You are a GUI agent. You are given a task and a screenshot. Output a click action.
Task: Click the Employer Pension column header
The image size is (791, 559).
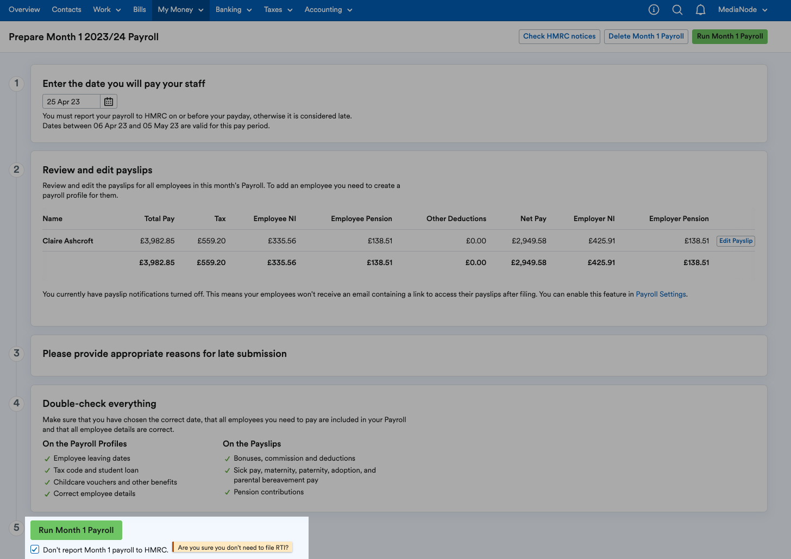click(x=679, y=218)
